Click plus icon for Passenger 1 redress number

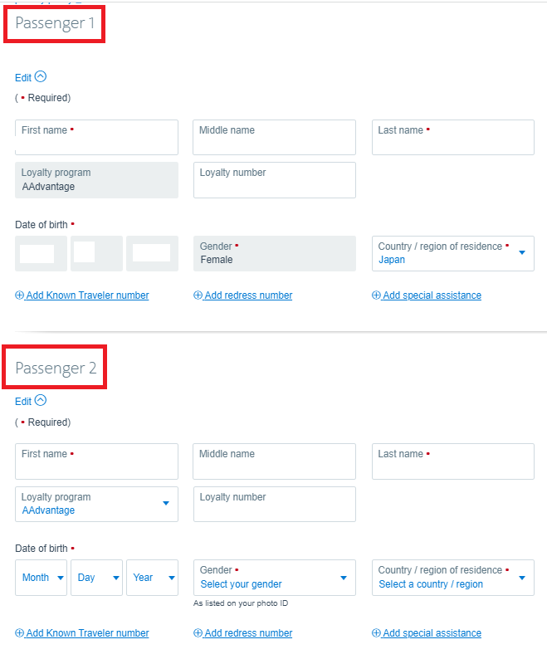pyautogui.click(x=198, y=295)
